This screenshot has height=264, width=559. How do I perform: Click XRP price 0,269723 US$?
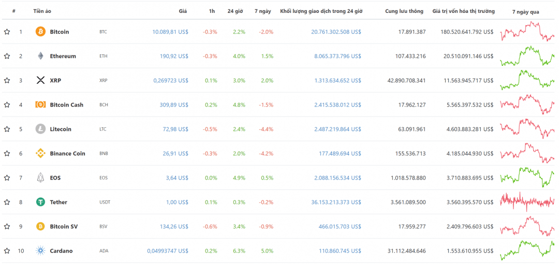pos(171,80)
